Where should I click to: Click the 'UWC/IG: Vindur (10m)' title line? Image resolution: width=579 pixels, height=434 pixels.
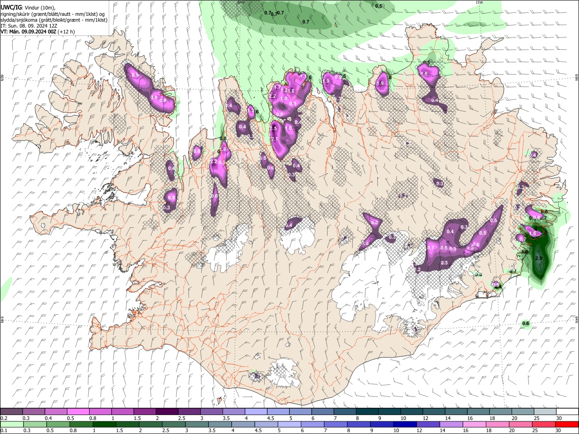click(28, 8)
